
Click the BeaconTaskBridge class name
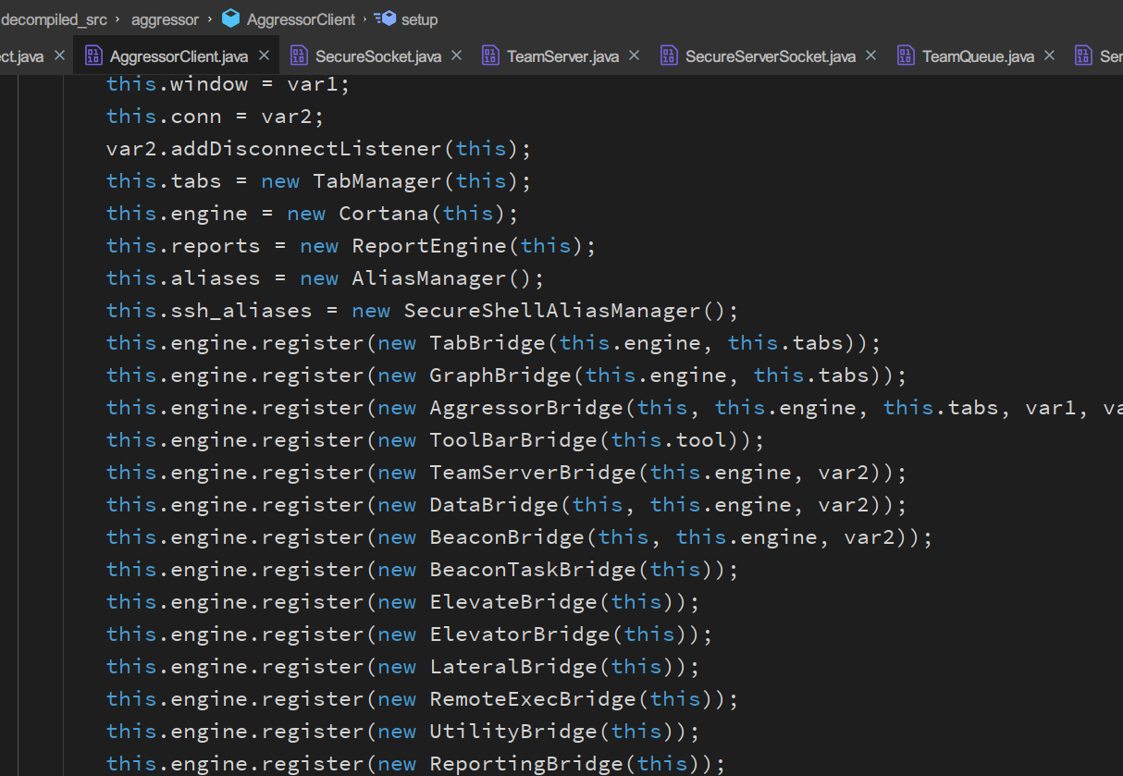pos(533,570)
